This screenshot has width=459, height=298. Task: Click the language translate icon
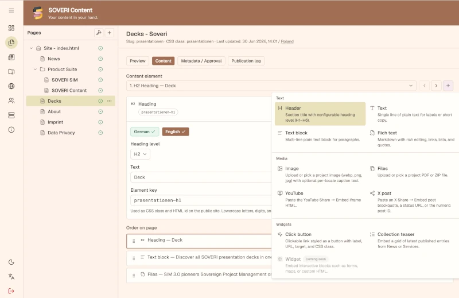(11, 276)
